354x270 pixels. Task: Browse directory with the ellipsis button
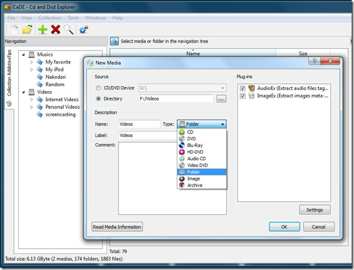coord(221,99)
